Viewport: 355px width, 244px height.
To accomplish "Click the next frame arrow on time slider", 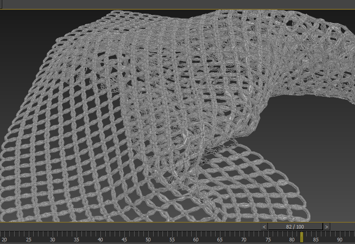I will [x=326, y=226].
